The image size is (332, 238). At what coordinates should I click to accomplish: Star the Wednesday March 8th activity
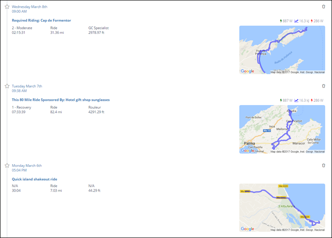pyautogui.click(x=7, y=7)
